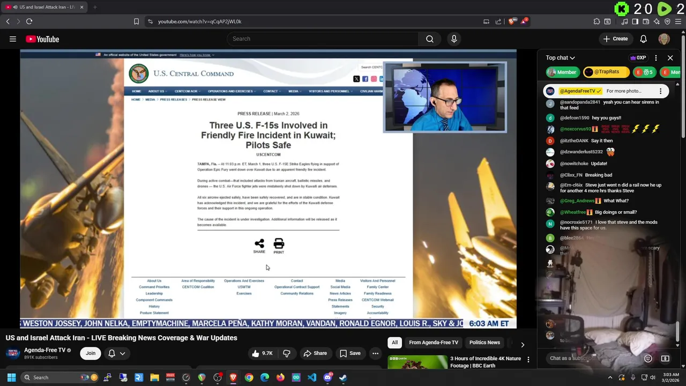
Task: Show hidden system tray icons
Action: [x=610, y=377]
